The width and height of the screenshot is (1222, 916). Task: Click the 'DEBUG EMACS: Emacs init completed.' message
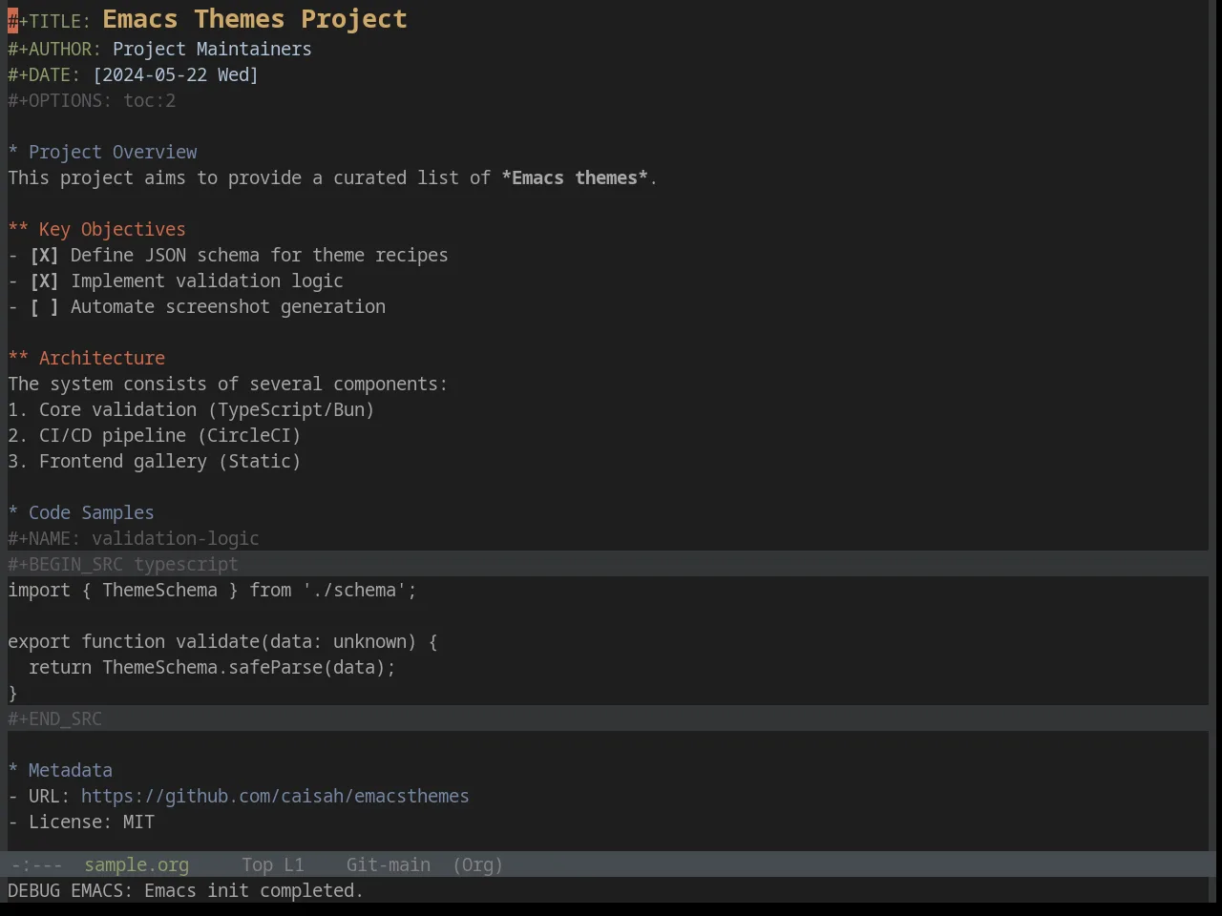[186, 891]
